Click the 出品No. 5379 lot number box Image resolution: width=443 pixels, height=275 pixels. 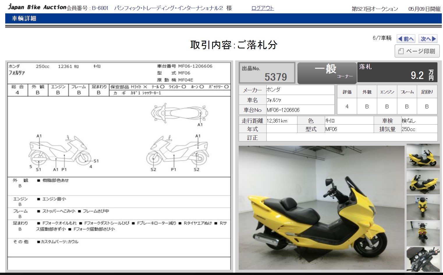267,73
